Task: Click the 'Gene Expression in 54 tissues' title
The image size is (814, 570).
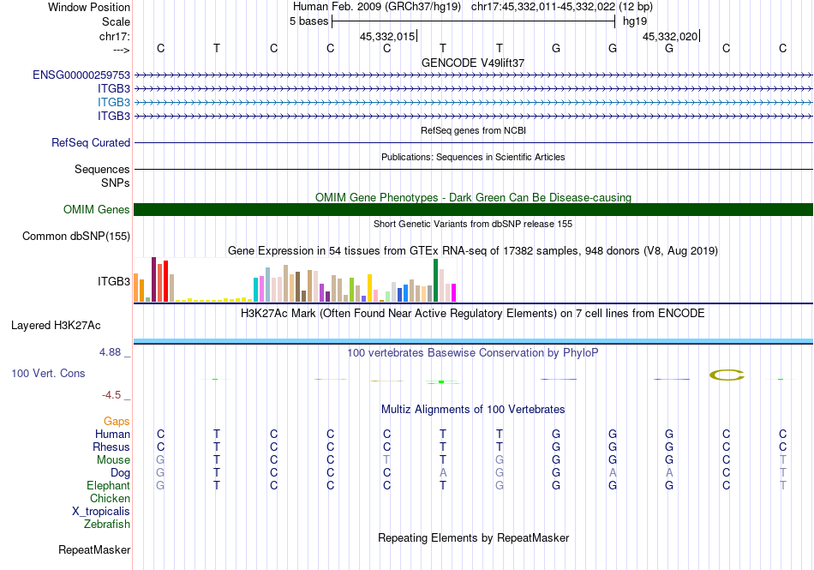Action: tap(473, 251)
